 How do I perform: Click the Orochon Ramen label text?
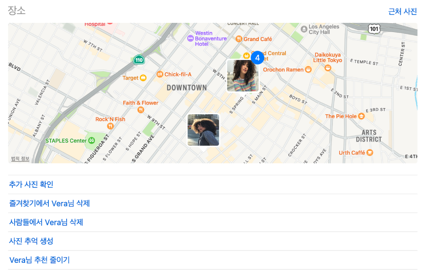(x=283, y=70)
